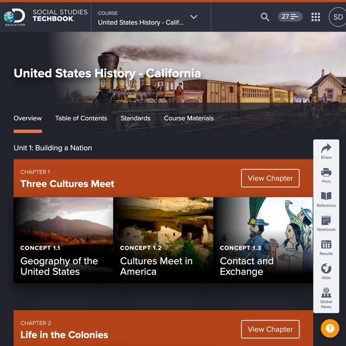Click View Chapter for Life in the Colonies

tap(270, 329)
